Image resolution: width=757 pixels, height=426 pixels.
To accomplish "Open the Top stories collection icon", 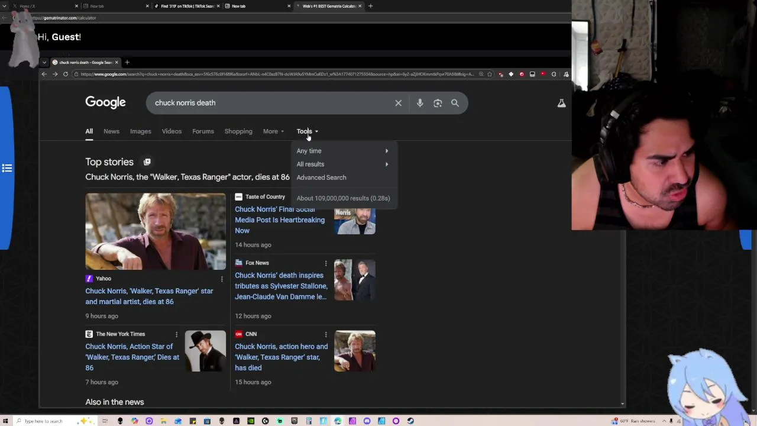I will (x=147, y=162).
